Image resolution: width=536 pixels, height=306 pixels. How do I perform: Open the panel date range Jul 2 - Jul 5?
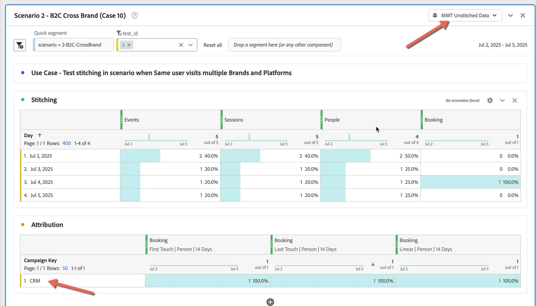pyautogui.click(x=503, y=45)
